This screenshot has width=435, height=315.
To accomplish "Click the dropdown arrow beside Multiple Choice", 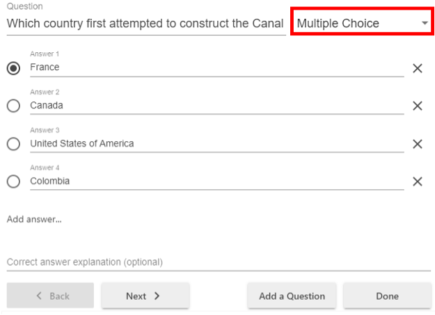I will (x=425, y=24).
